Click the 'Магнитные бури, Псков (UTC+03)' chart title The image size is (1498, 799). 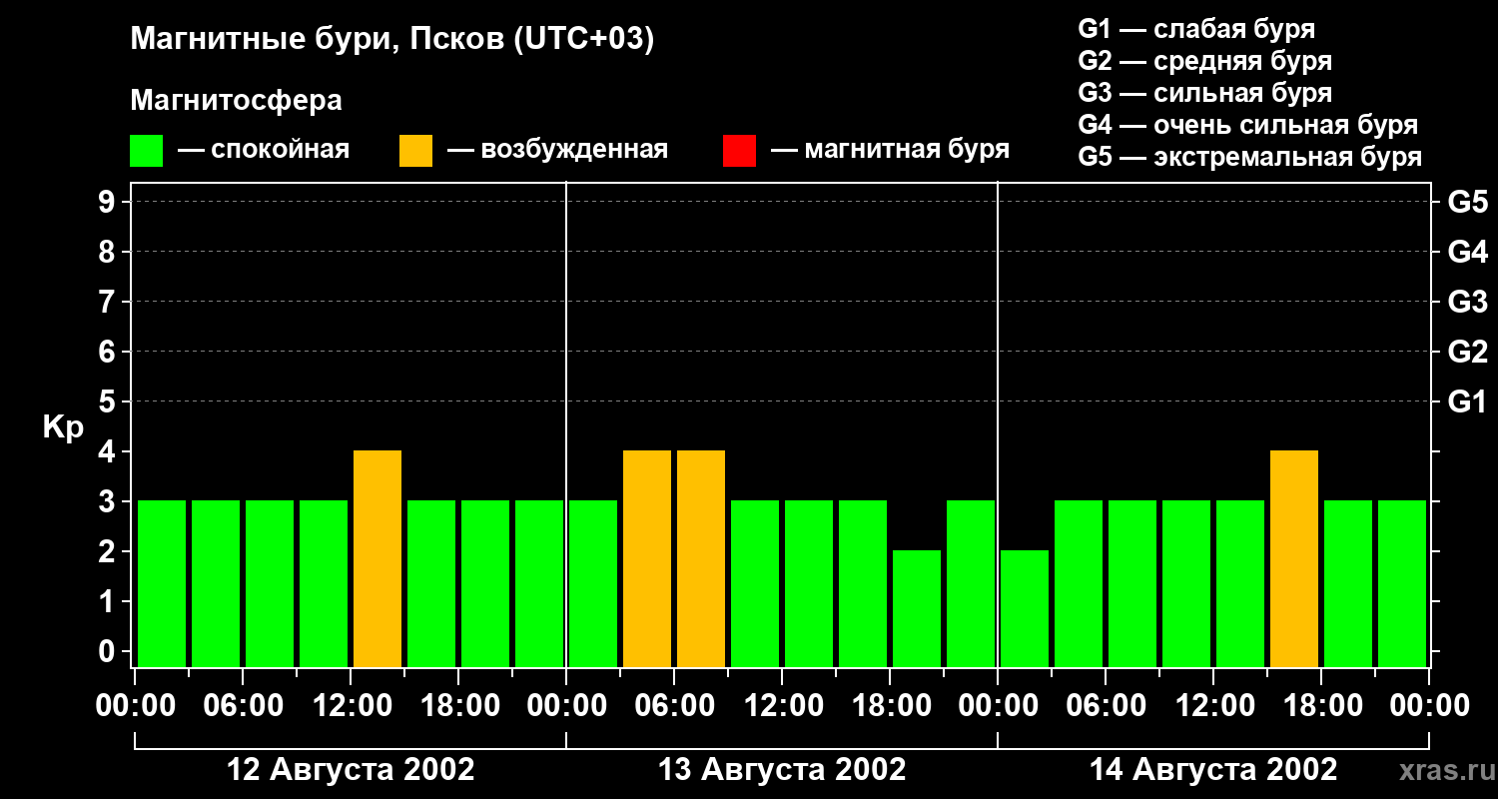(x=392, y=40)
